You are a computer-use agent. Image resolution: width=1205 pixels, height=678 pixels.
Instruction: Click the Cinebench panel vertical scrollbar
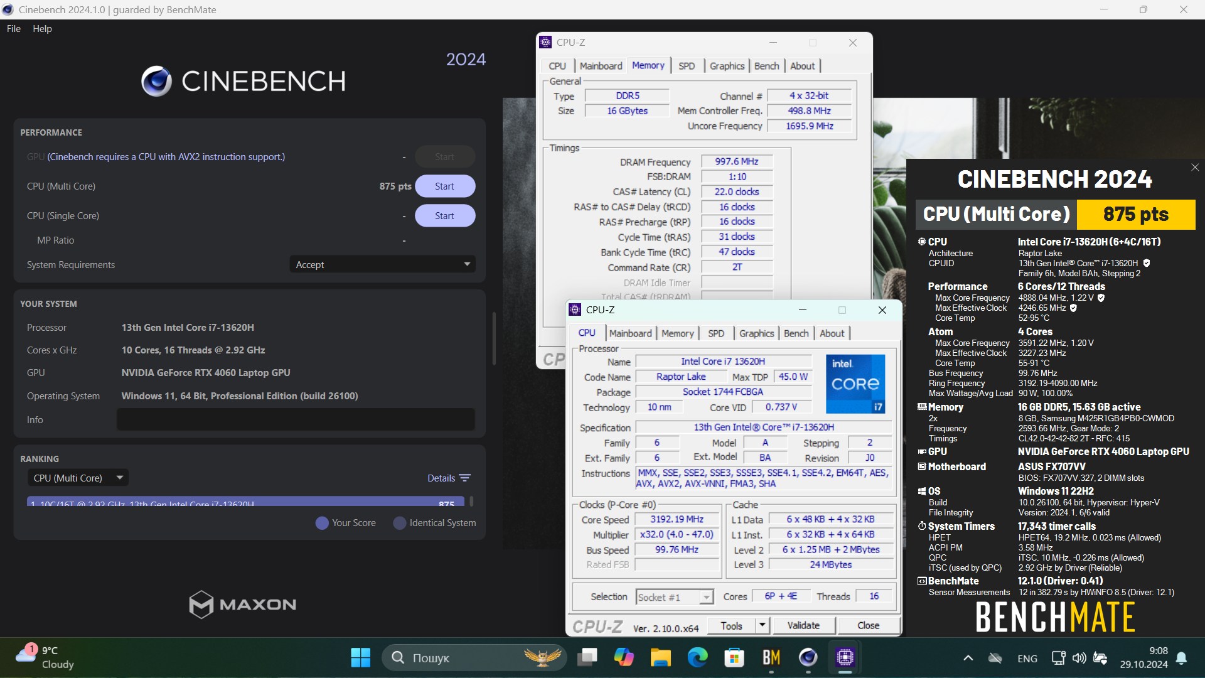point(495,339)
